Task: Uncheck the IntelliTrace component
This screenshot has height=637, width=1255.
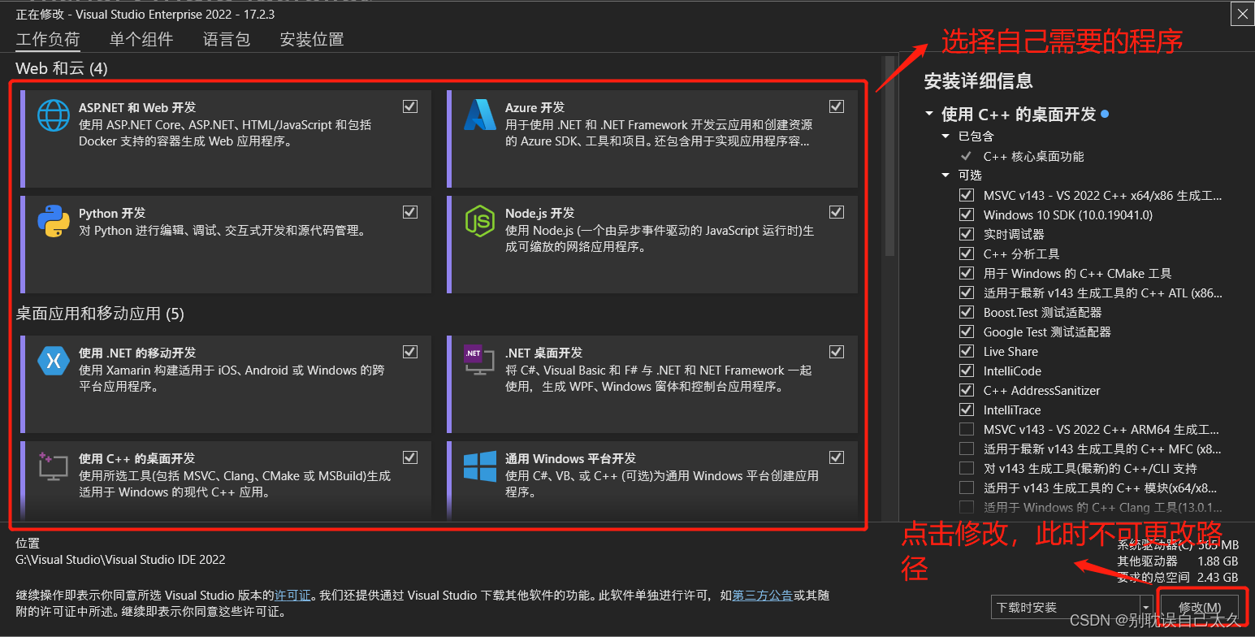Action: 967,409
